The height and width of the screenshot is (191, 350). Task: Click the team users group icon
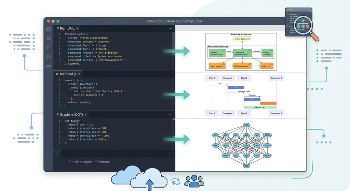(194, 181)
